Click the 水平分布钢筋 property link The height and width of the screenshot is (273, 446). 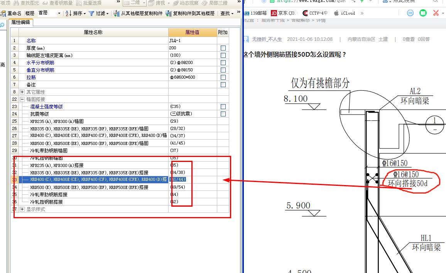point(40,62)
